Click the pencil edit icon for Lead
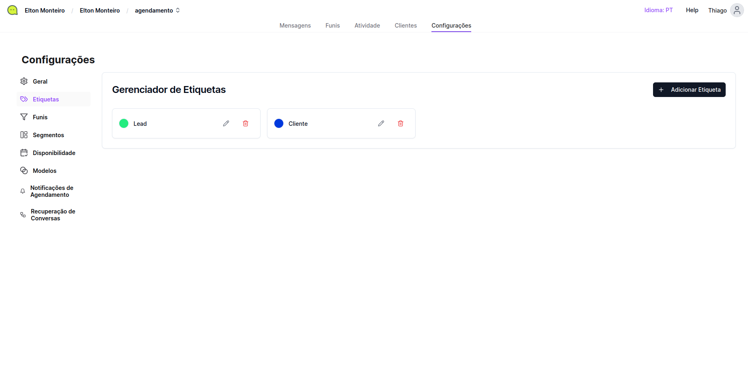Viewport: 748px width, 390px height. [226, 123]
